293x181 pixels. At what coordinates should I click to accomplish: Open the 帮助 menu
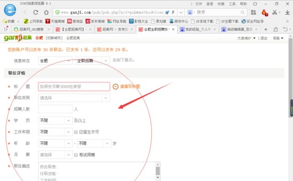point(243,4)
